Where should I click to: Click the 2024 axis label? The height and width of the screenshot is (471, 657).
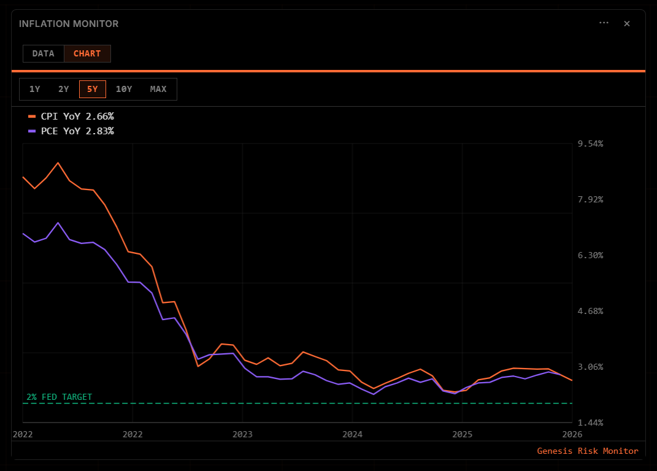pyautogui.click(x=352, y=434)
